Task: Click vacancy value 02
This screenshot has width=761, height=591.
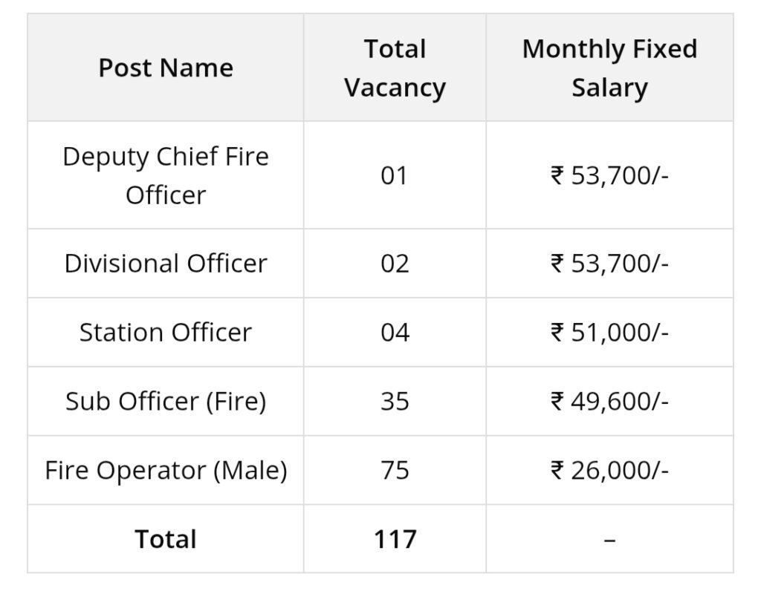Action: (x=395, y=264)
